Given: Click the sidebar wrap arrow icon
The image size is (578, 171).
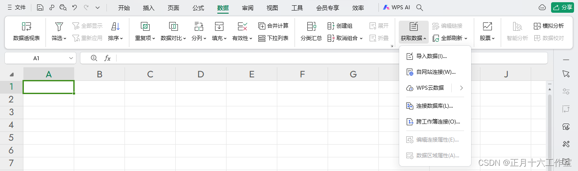Looking at the screenshot, I should (x=566, y=109).
